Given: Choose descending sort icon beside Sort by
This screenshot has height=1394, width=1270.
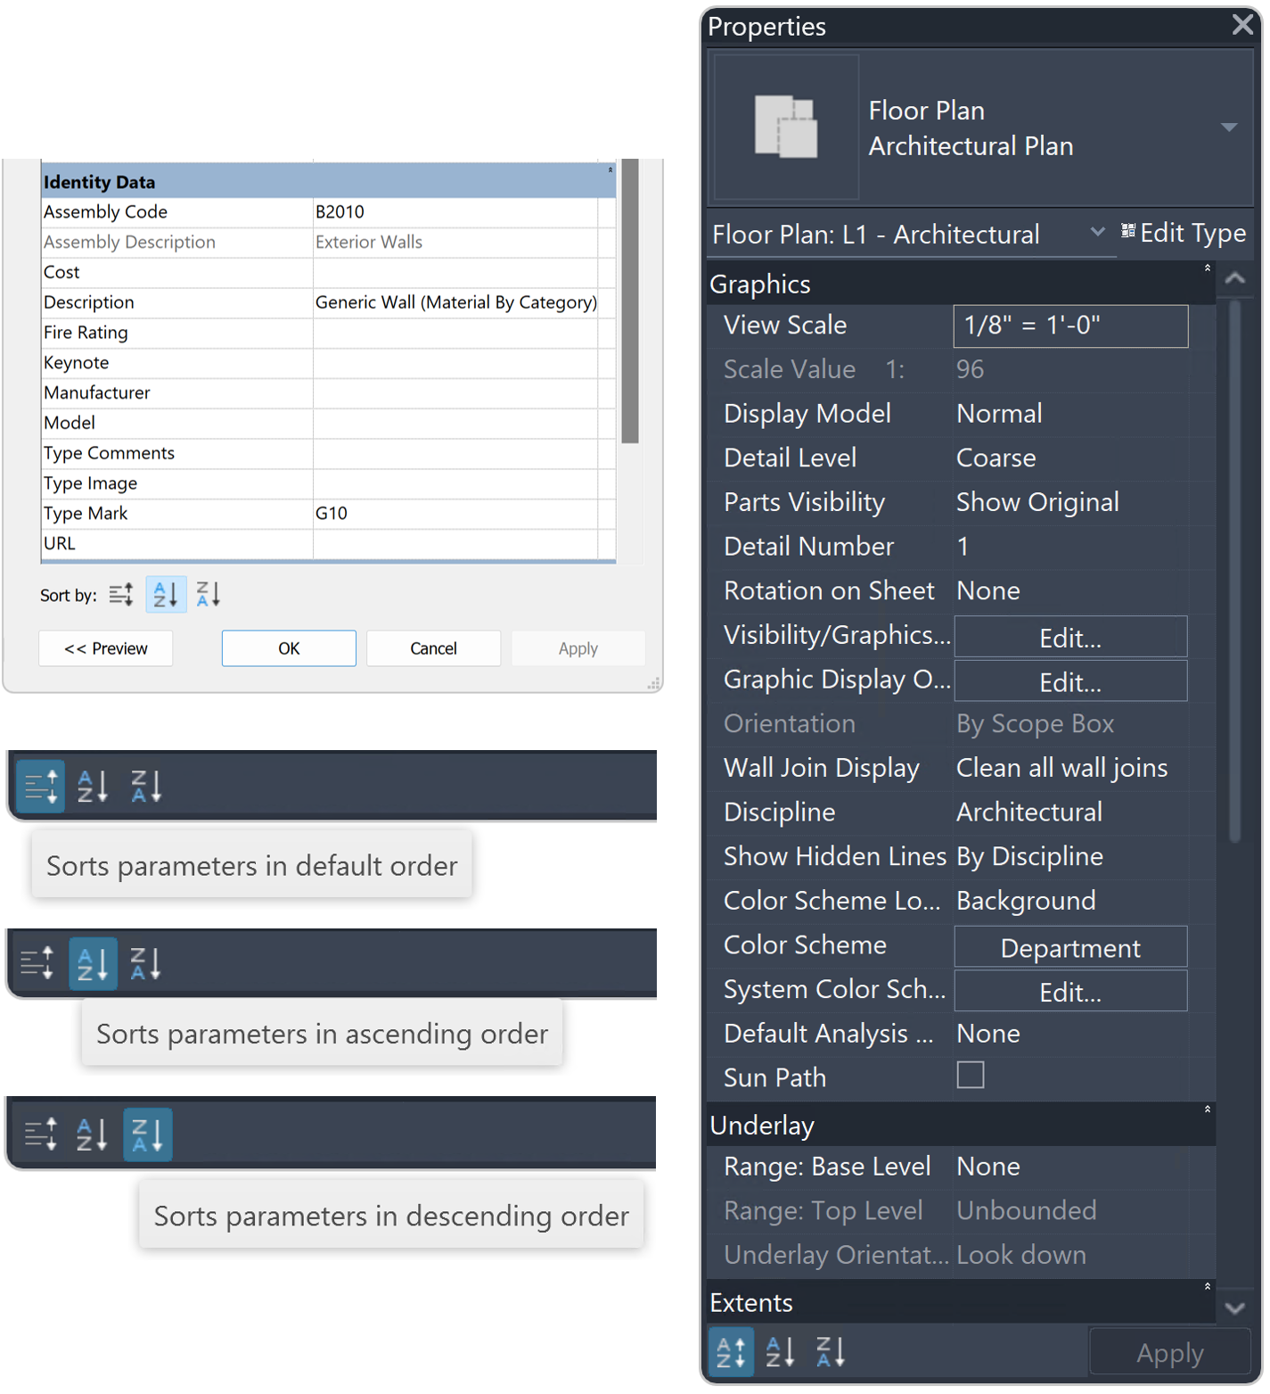Looking at the screenshot, I should pos(209,594).
